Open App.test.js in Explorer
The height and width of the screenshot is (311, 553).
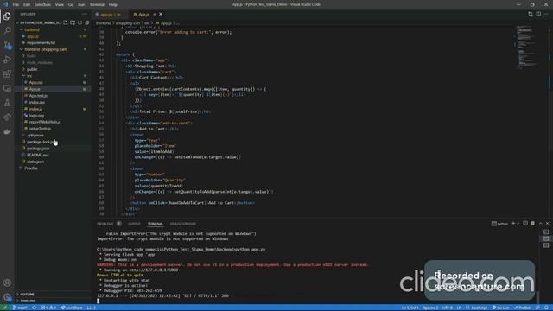tap(53, 96)
